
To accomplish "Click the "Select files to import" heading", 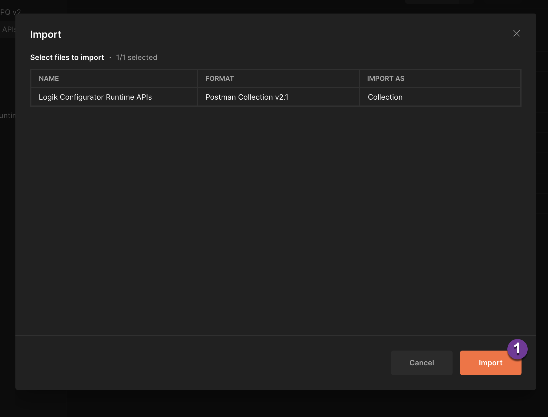I will click(x=67, y=58).
